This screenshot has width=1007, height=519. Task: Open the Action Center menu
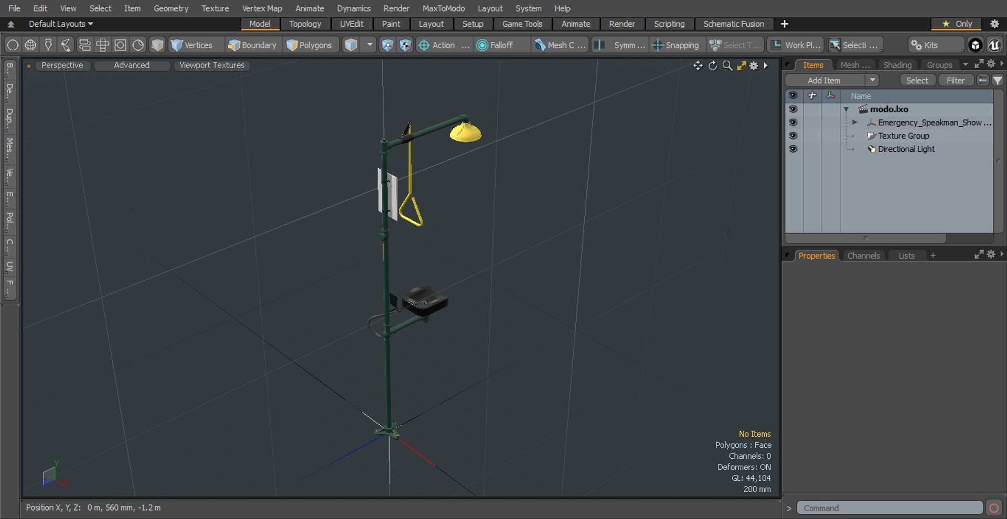444,45
